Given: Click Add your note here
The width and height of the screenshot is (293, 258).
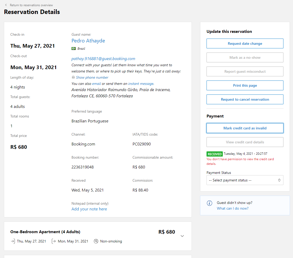Looking at the screenshot, I should coord(89,209).
